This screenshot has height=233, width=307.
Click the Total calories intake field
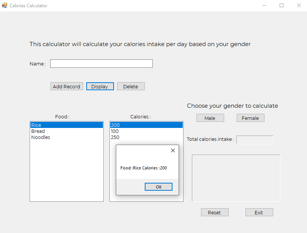[255, 140]
